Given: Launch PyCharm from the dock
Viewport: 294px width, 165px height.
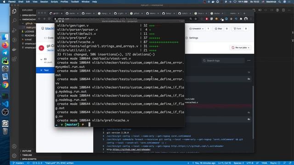Looking at the screenshot, I should coord(5,61).
